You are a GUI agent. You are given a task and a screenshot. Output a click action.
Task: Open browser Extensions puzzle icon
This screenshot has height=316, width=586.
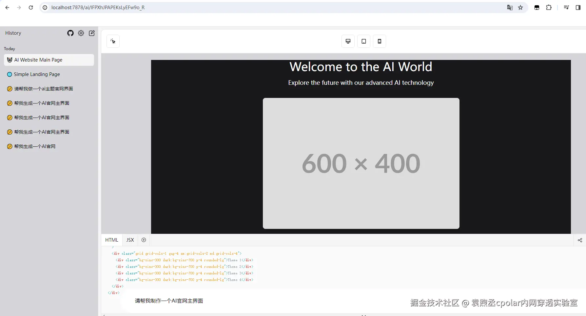549,8
